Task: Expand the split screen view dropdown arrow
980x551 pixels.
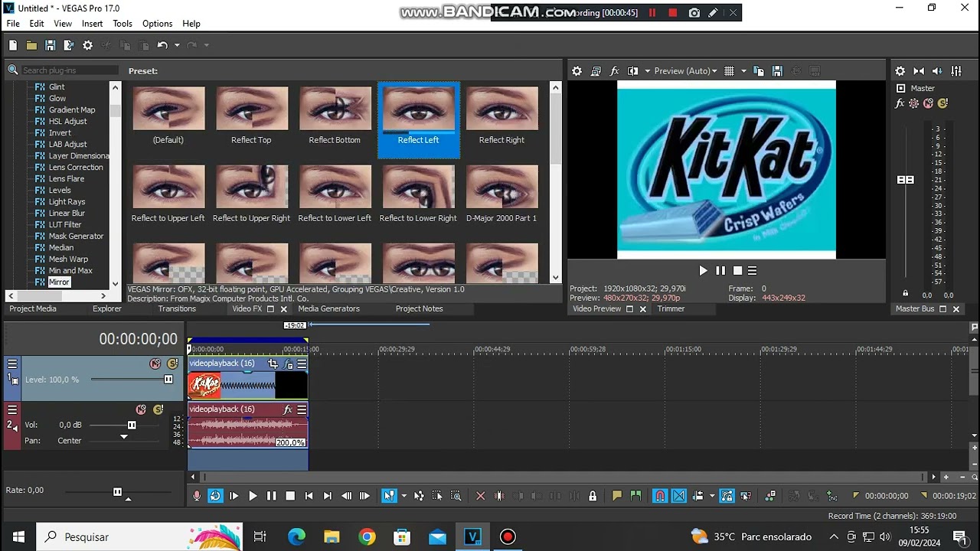Action: tap(647, 71)
